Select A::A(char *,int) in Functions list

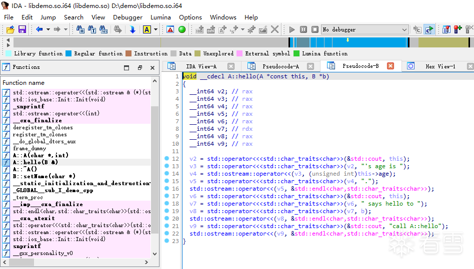[40, 155]
